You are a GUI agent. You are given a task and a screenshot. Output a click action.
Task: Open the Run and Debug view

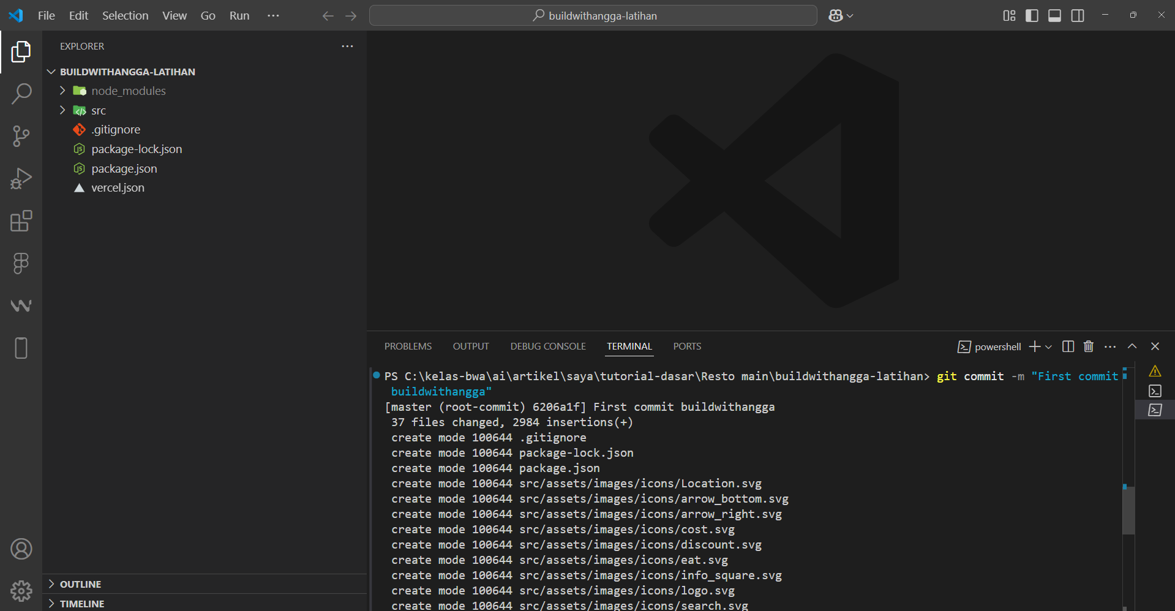[21, 179]
